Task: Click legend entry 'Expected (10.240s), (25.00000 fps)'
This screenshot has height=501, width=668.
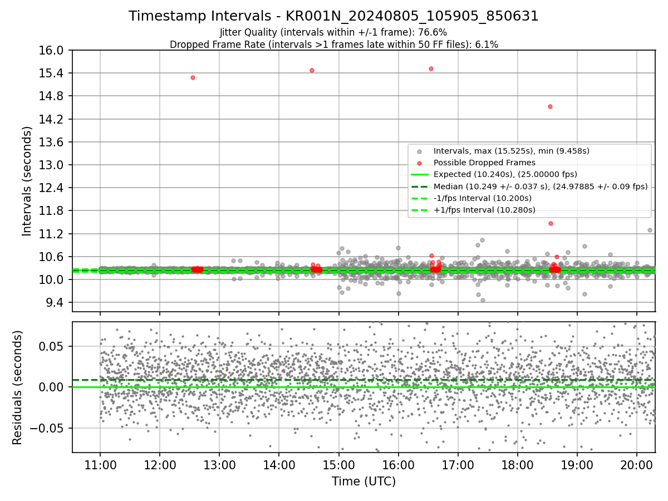Action: click(x=505, y=174)
